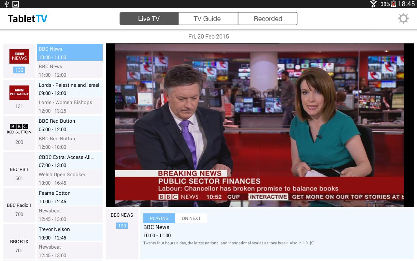
Task: Select Lords - Women Bishops programme
Action: coord(70,106)
